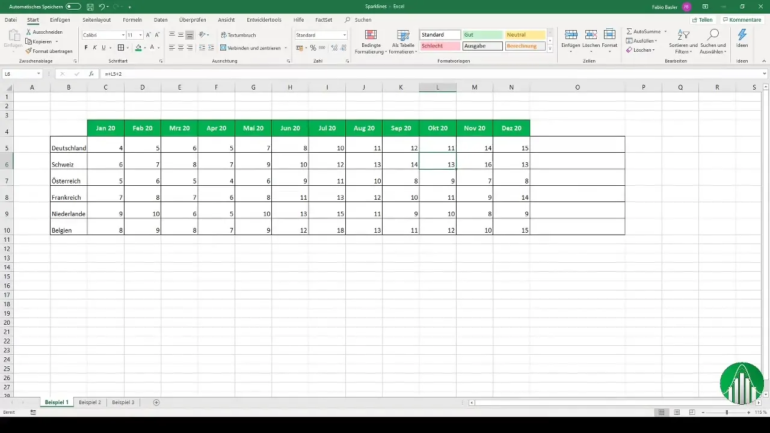Viewport: 770px width, 433px height.
Task: Open the Einfügen ribbon tab
Action: [60, 20]
